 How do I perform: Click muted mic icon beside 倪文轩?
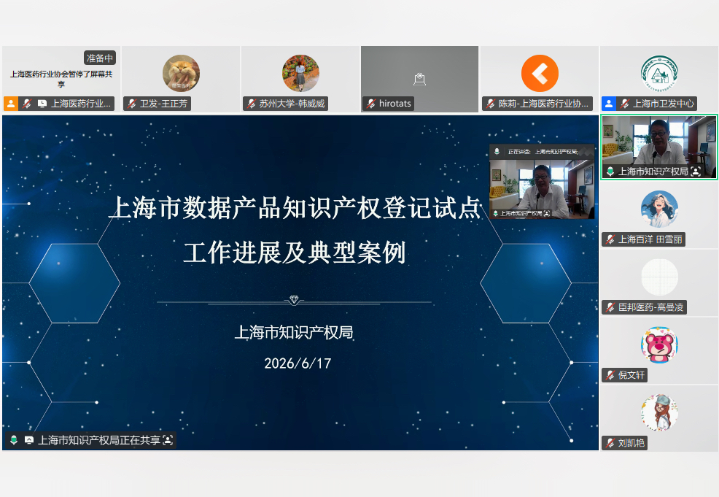[610, 375]
